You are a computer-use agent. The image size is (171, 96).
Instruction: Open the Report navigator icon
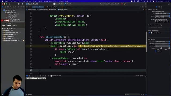24,7
